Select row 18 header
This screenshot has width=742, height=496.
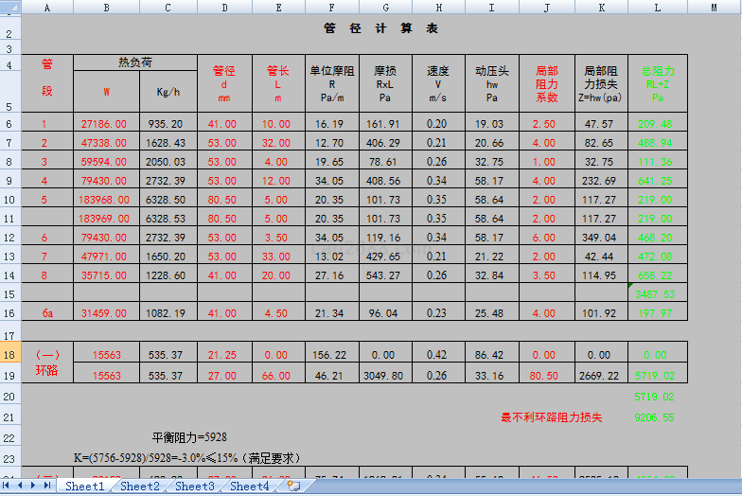pyautogui.click(x=9, y=355)
